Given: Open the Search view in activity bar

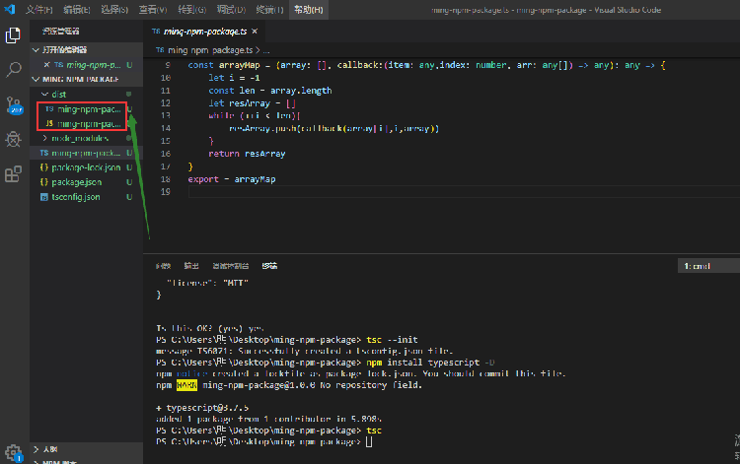Looking at the screenshot, I should 14,70.
